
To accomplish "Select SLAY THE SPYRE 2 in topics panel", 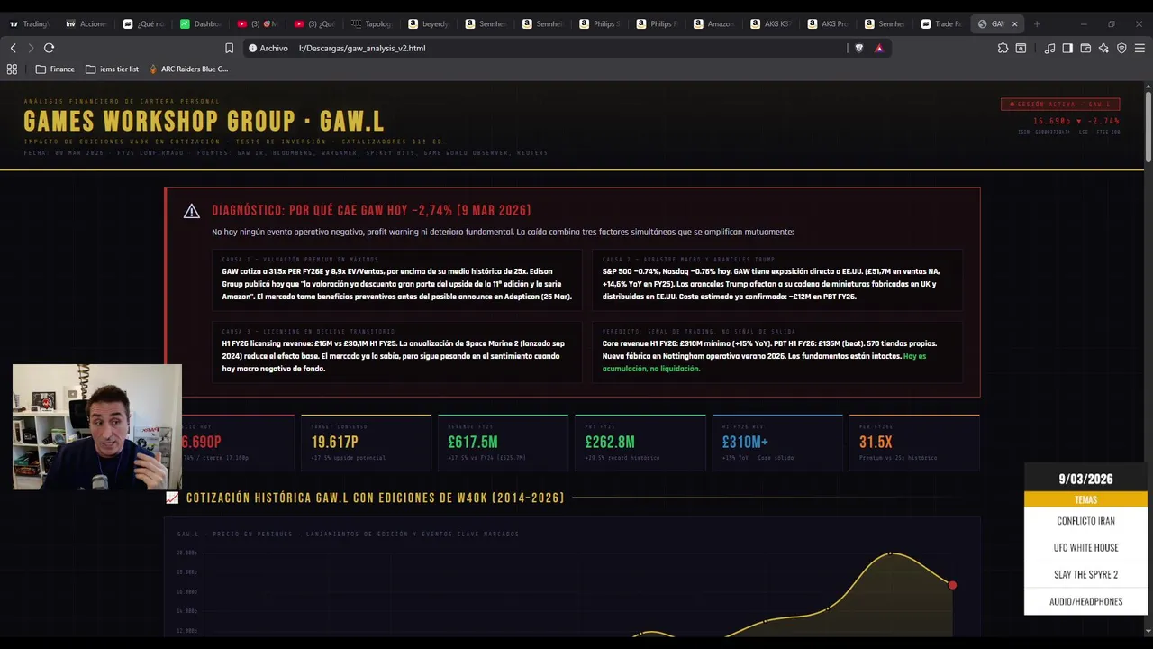I will pyautogui.click(x=1085, y=575).
